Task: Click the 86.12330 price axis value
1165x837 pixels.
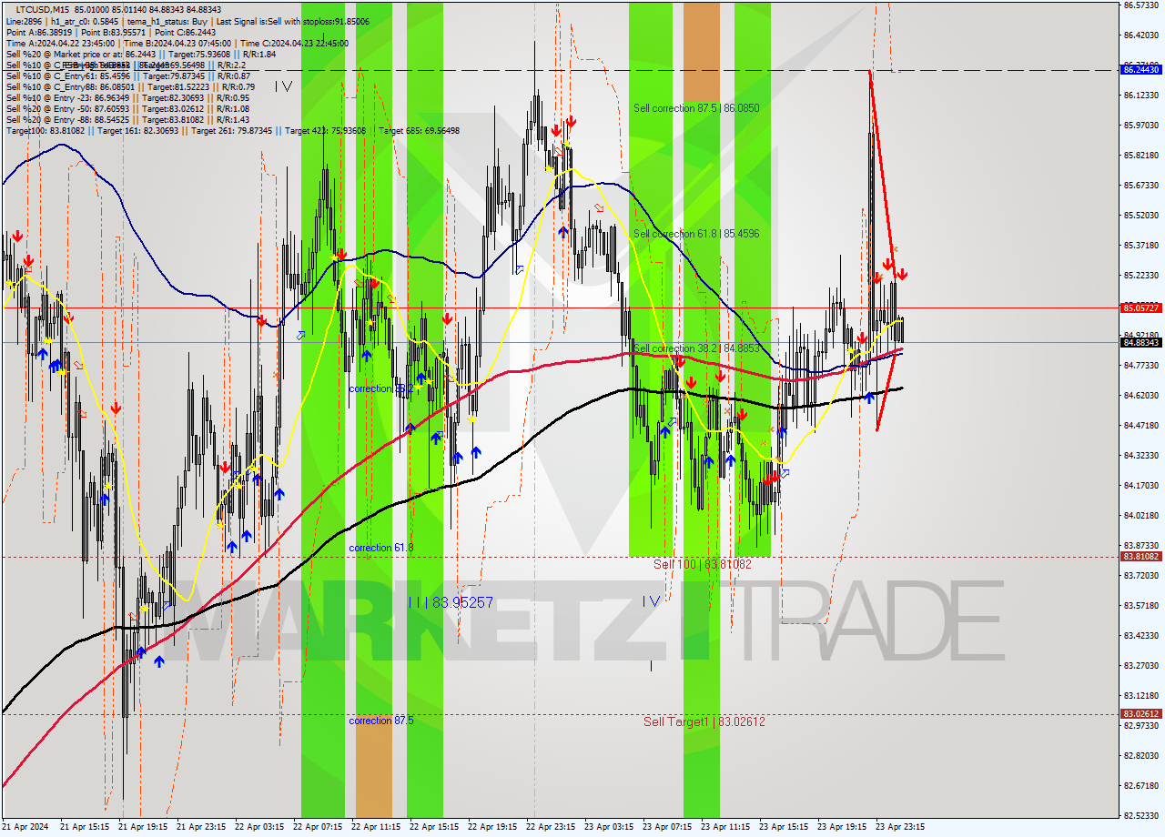Action: [1140, 95]
